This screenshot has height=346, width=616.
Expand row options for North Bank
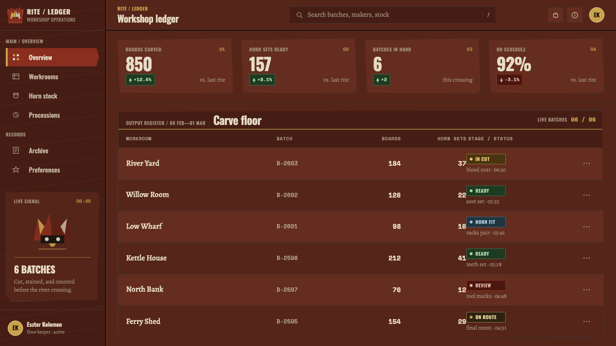click(587, 290)
